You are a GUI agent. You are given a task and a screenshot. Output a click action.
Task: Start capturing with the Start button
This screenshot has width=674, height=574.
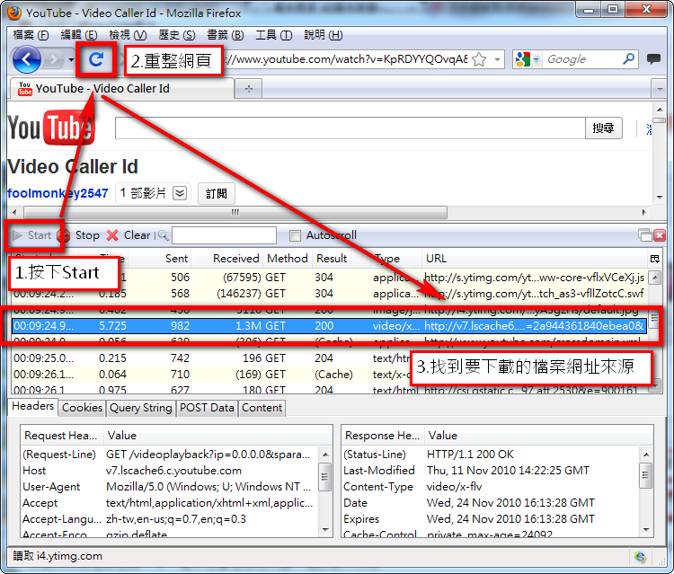pyautogui.click(x=32, y=235)
